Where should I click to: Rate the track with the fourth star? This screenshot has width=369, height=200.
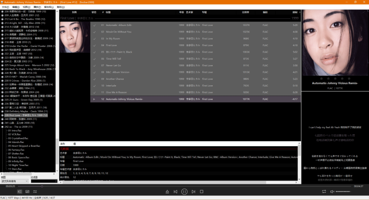[342, 78]
